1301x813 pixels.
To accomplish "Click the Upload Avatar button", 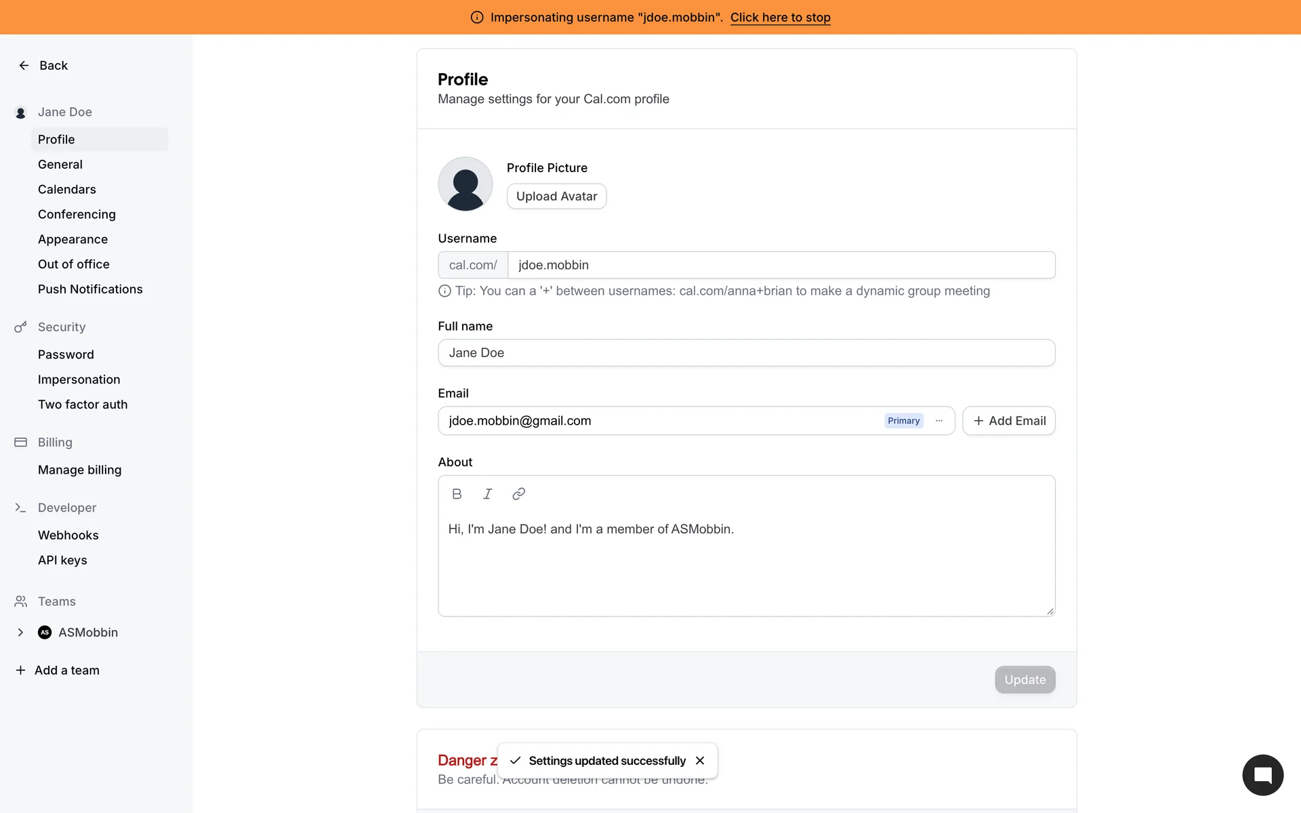I will [556, 196].
